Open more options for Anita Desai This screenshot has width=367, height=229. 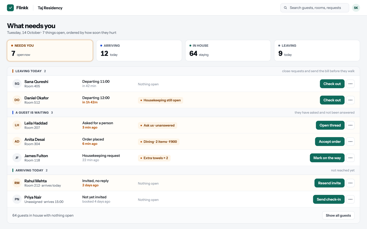pos(350,142)
